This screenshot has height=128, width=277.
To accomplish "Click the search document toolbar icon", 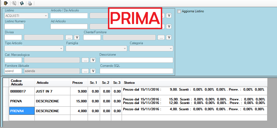I will click(14, 3).
